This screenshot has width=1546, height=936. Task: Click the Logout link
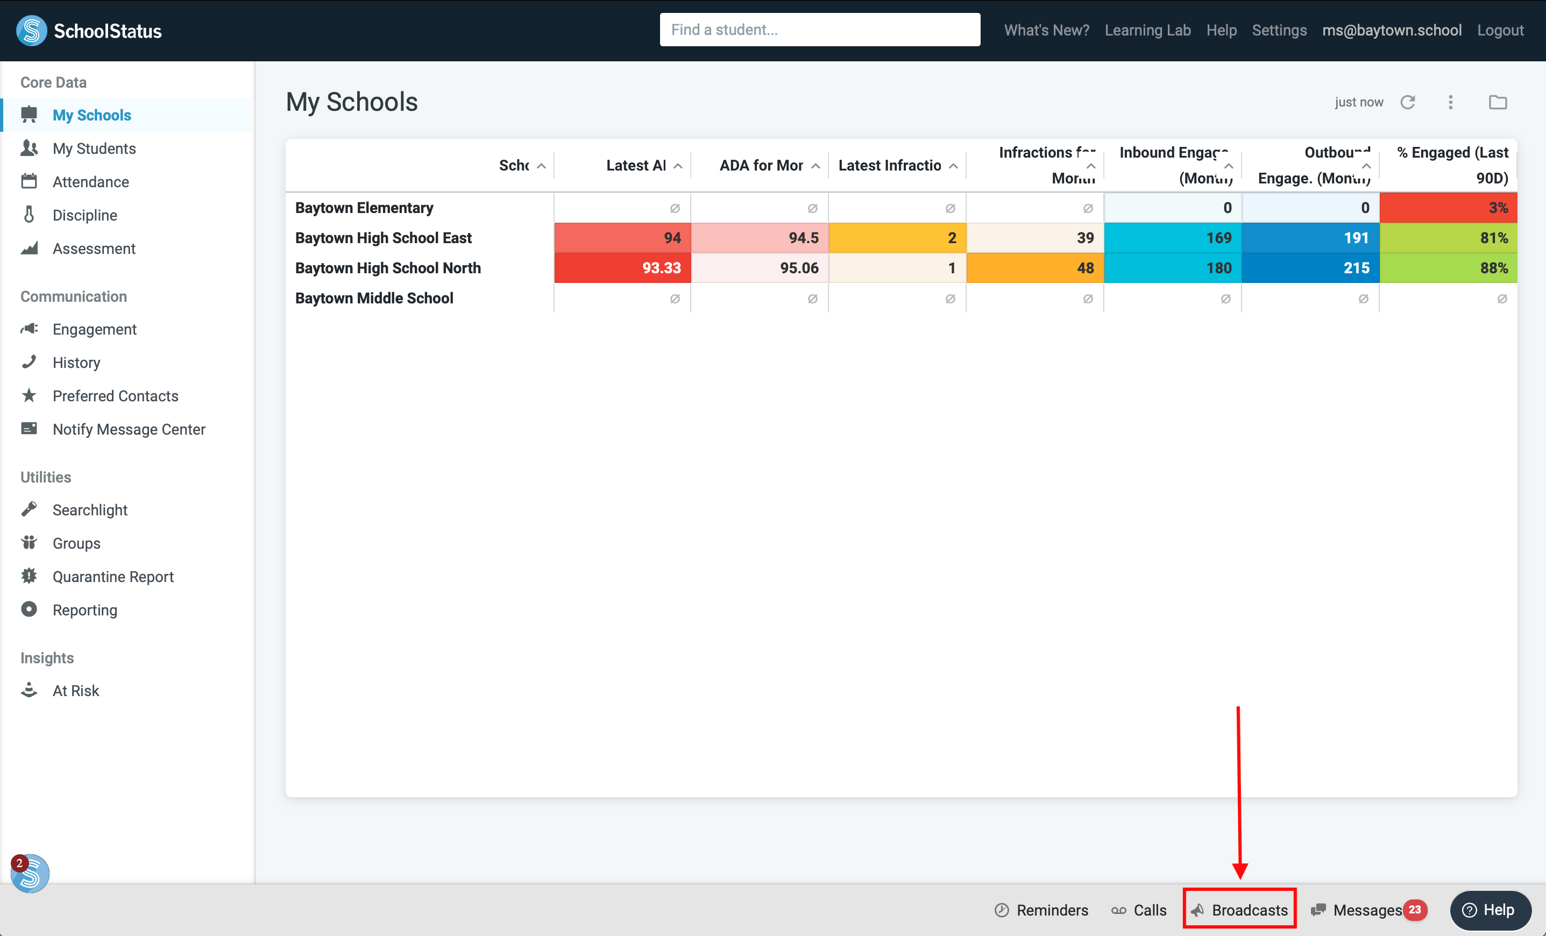(x=1500, y=30)
